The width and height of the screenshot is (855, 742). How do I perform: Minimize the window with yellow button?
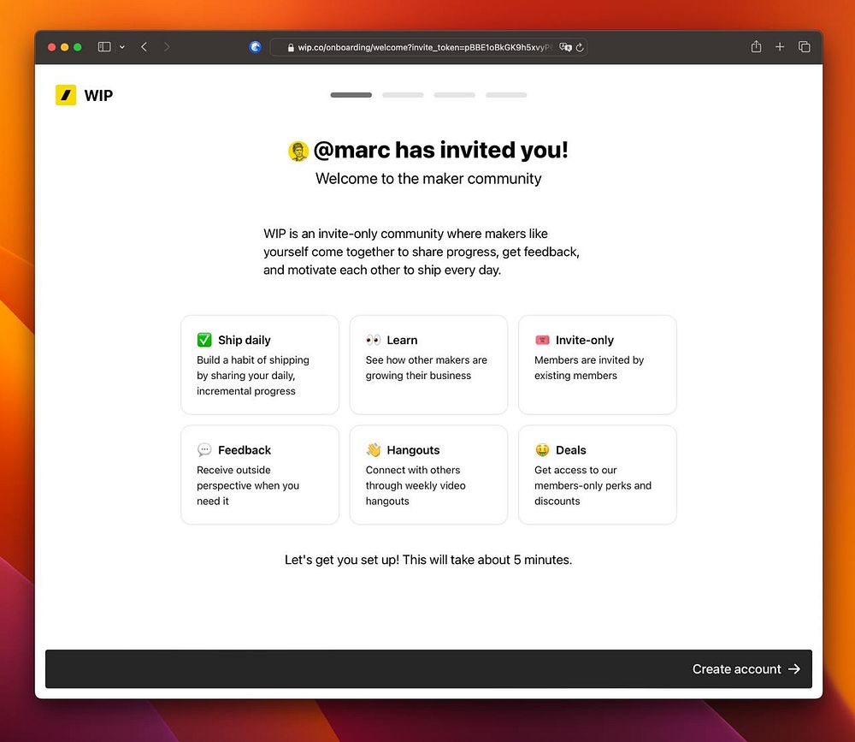click(65, 47)
